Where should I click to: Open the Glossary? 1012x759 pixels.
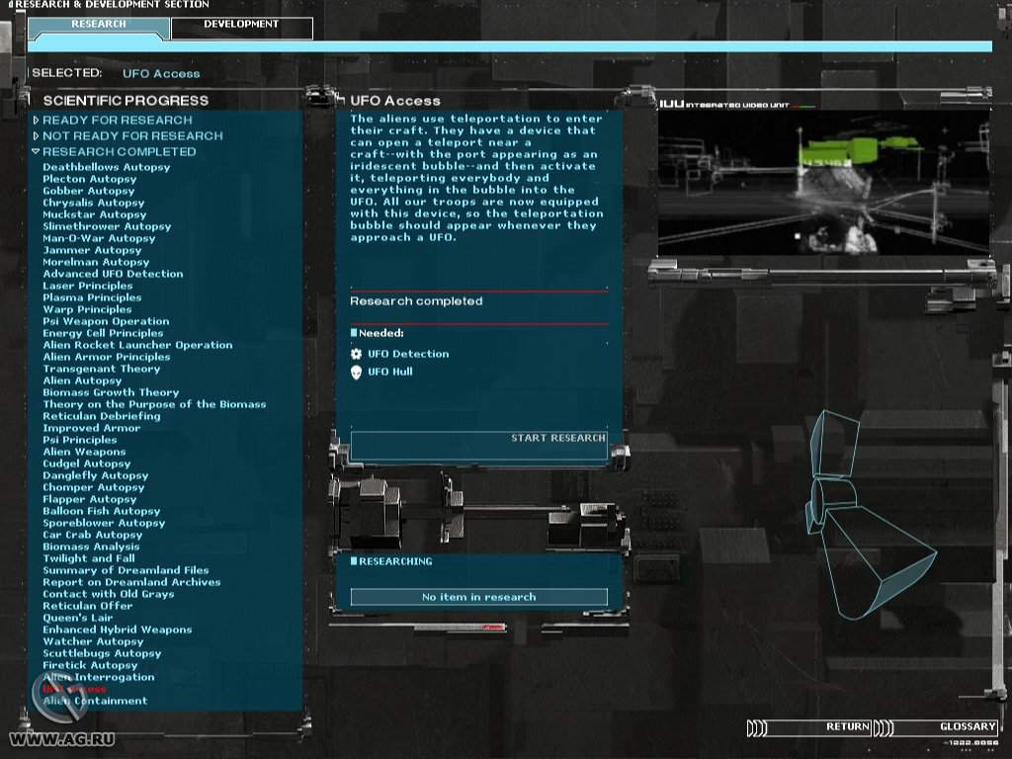[x=967, y=727]
